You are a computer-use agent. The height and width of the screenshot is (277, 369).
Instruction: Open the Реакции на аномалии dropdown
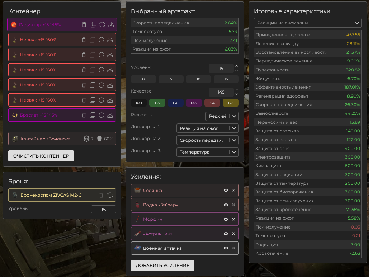coord(307,23)
